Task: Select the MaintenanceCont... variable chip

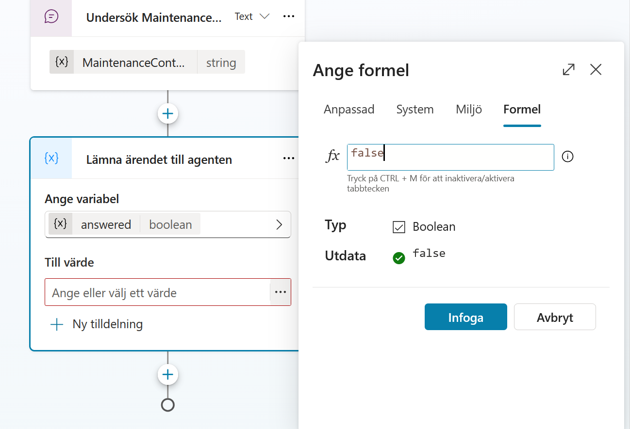Action: [147, 62]
